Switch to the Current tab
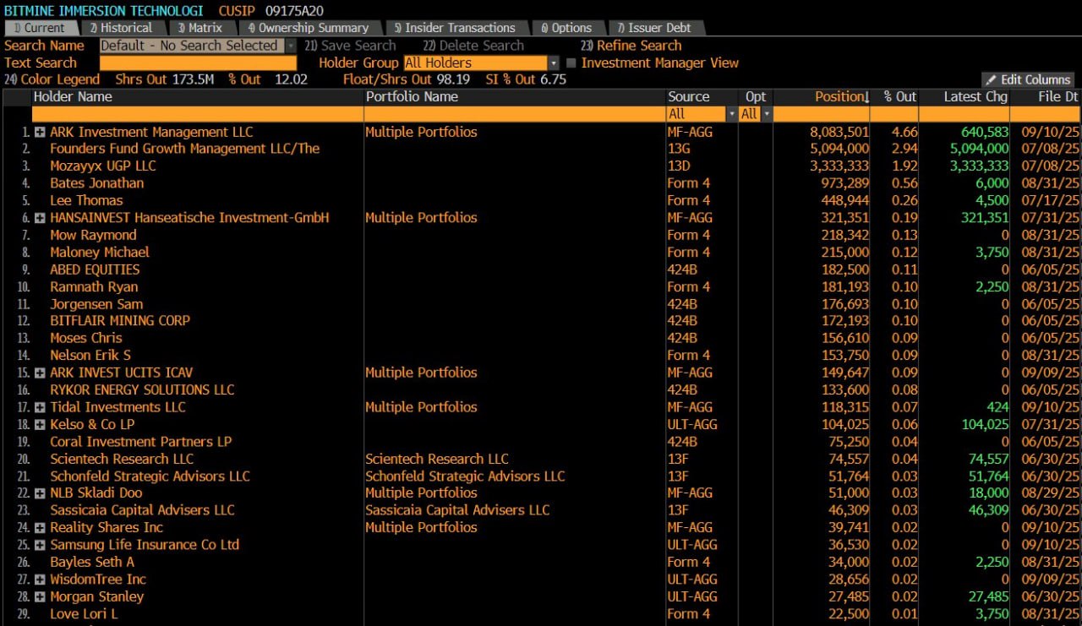 [41, 28]
